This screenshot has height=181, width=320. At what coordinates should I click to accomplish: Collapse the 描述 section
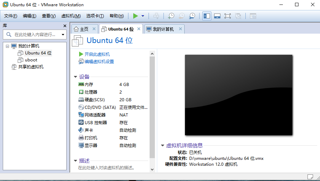(x=76, y=161)
